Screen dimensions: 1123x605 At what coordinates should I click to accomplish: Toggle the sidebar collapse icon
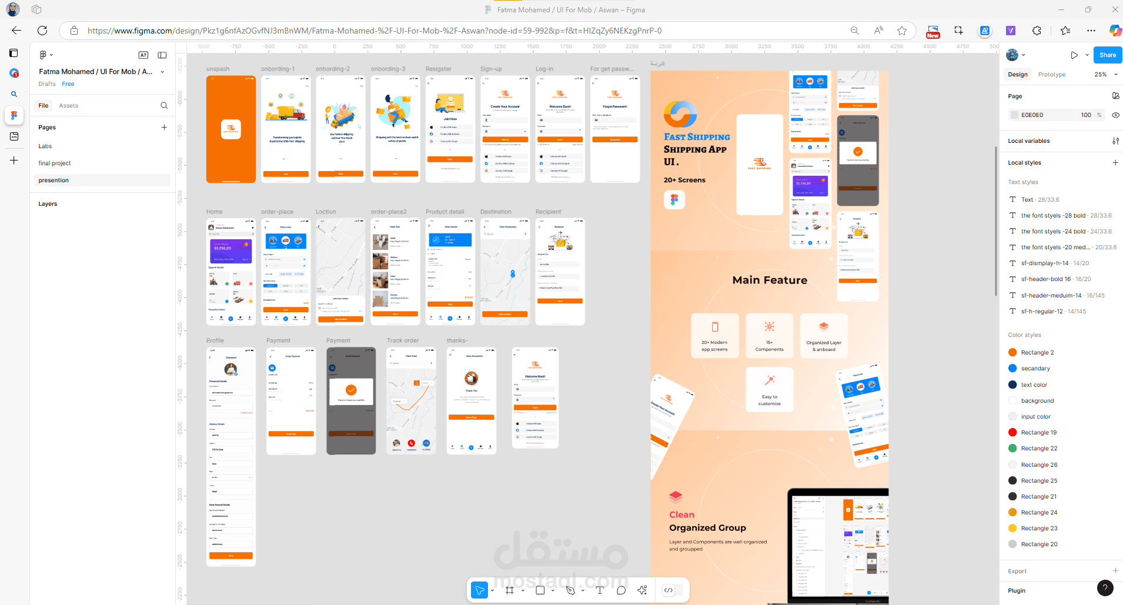coord(162,55)
